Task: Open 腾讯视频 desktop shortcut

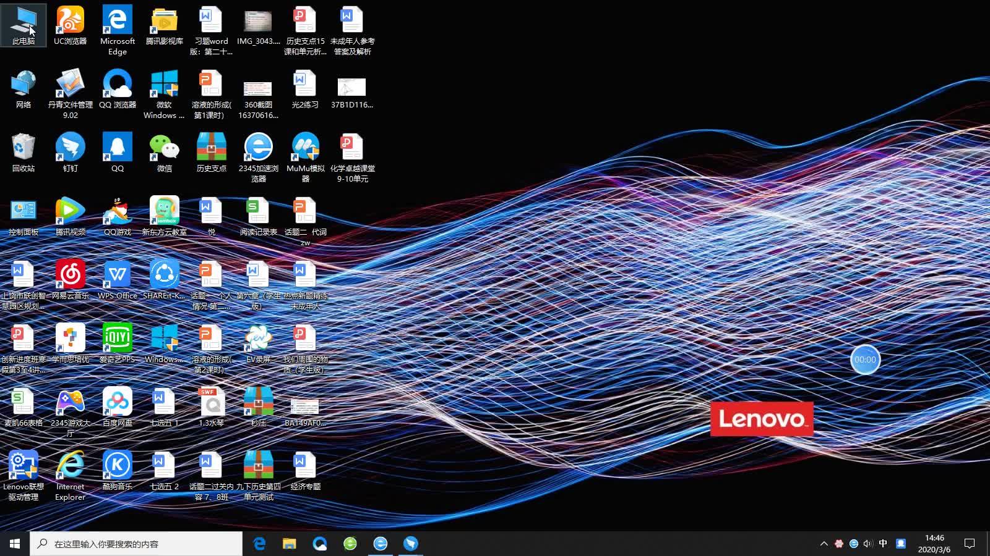Action: (x=71, y=216)
